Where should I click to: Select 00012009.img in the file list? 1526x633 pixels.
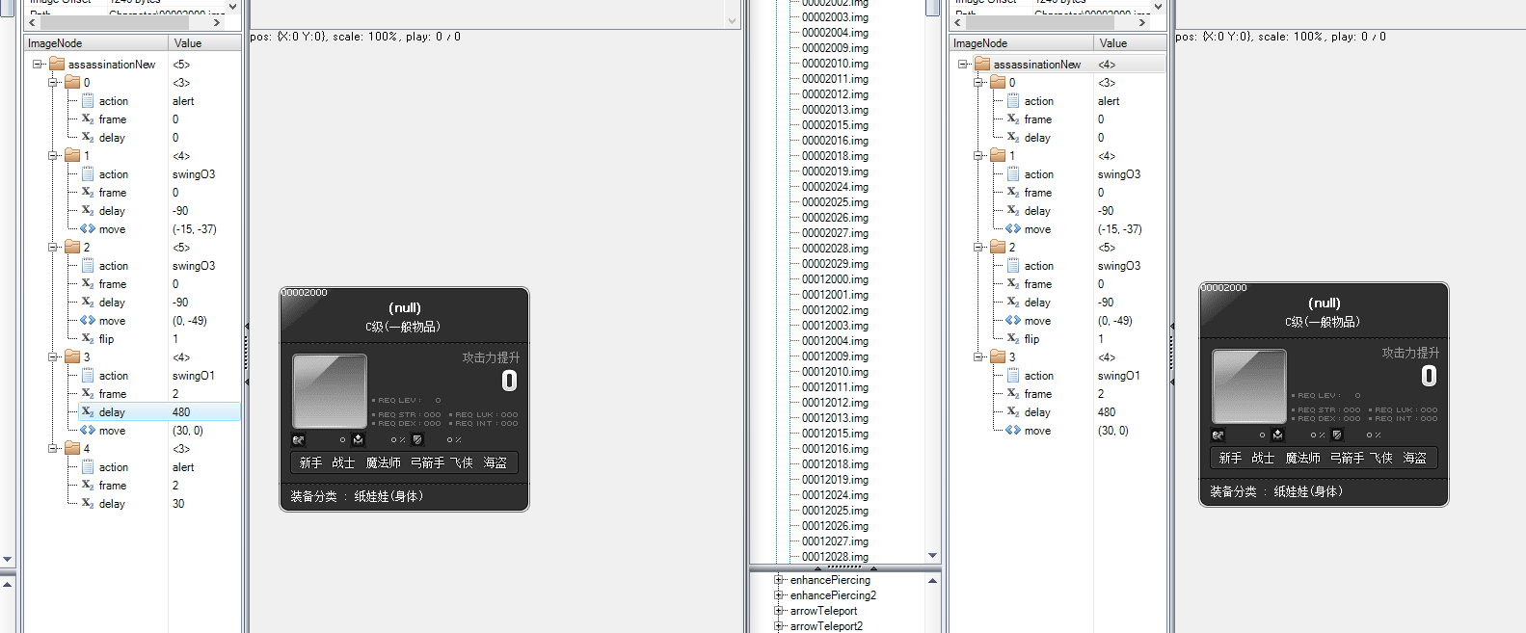point(834,356)
